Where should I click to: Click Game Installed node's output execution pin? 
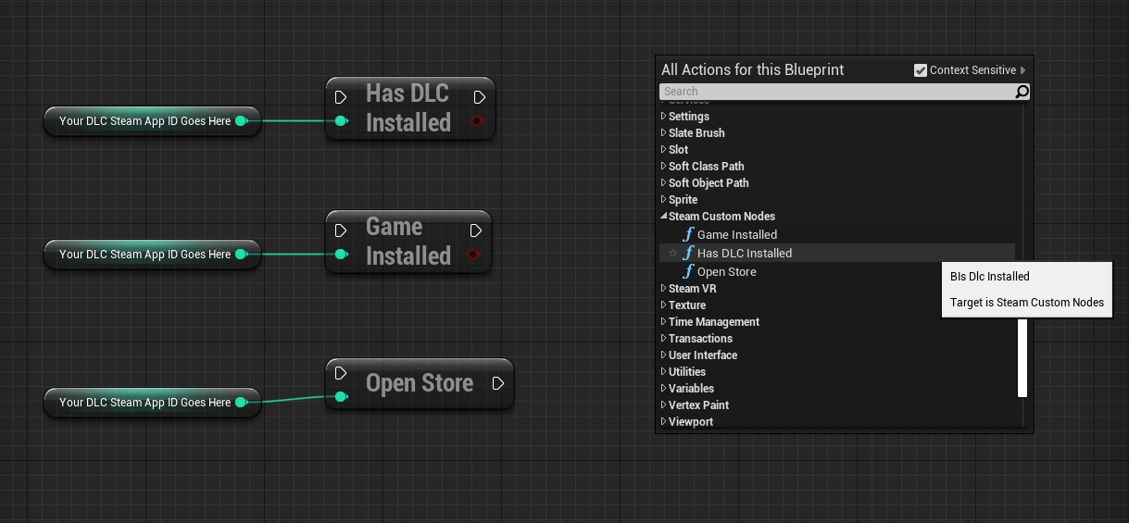[x=475, y=230]
